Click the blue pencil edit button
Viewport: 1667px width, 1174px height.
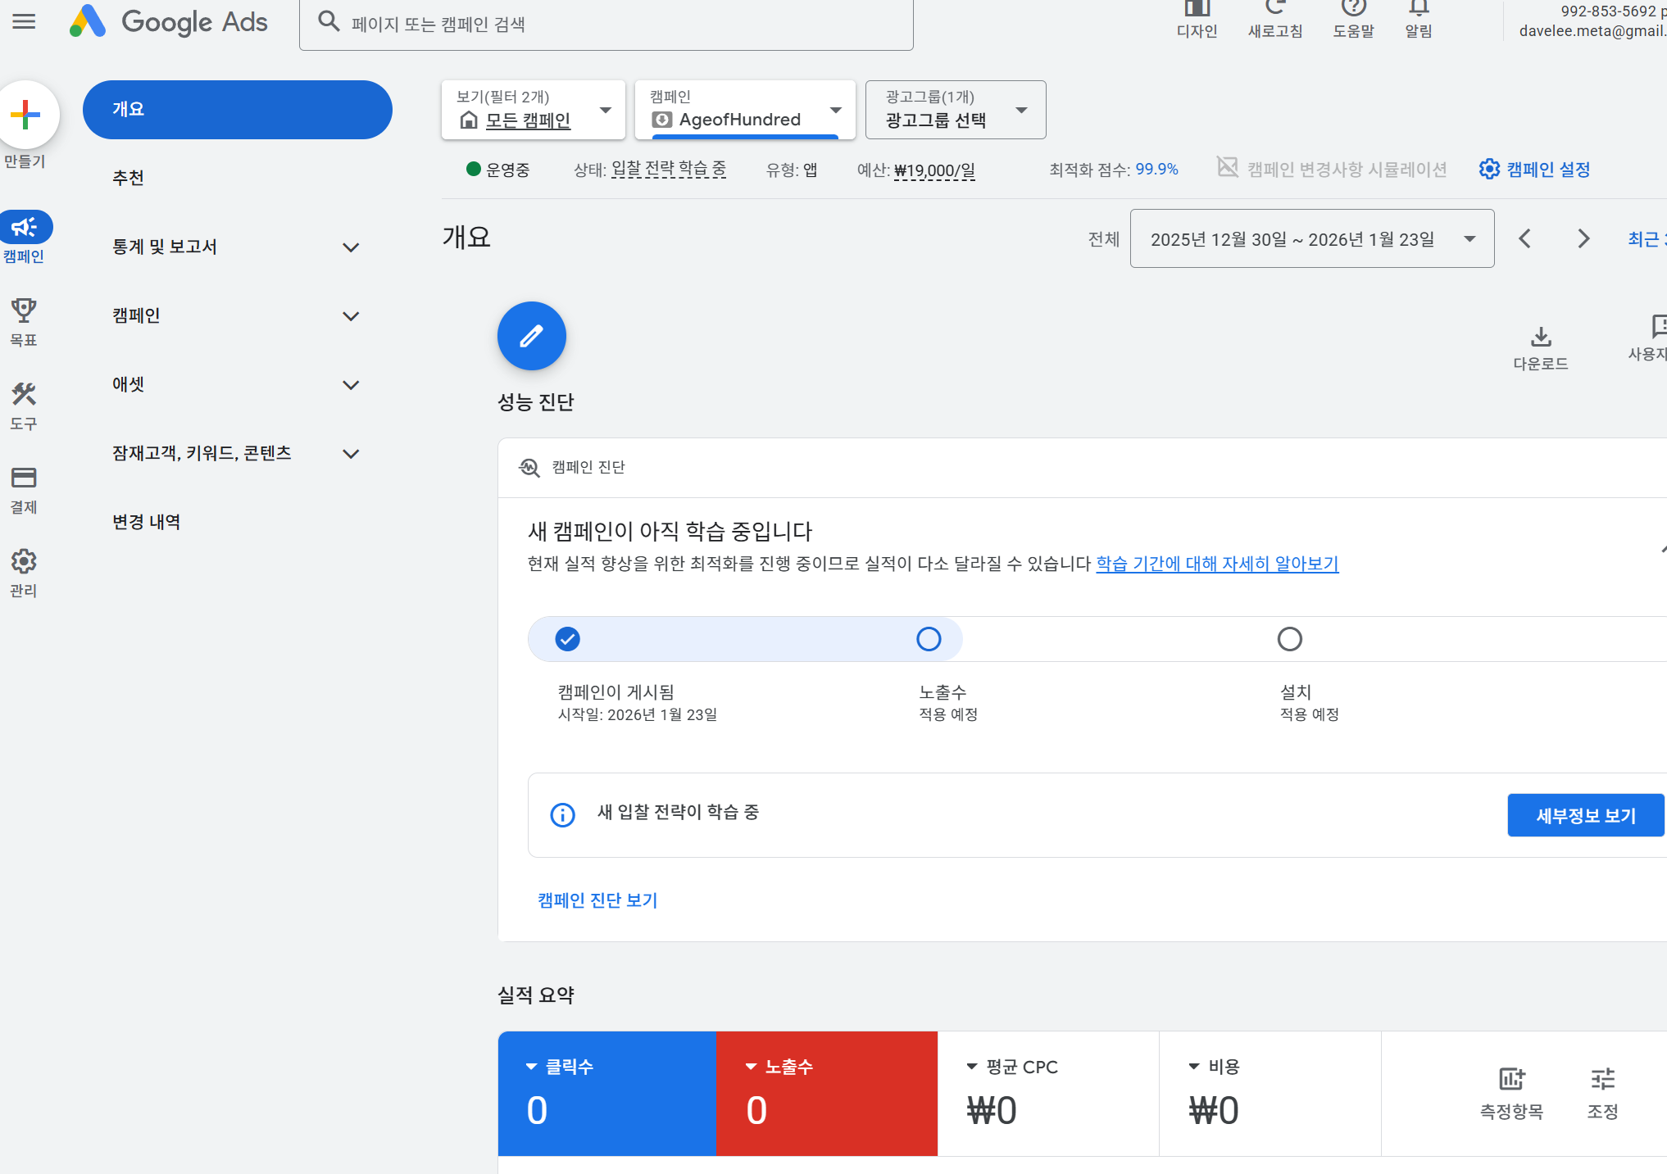531,336
